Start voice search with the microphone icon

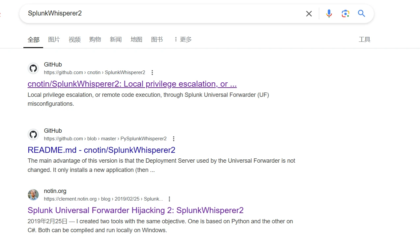pos(329,14)
